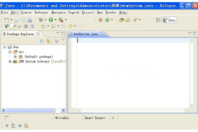Open the Project menu
Screen dimensions: 198x132
coord(88,12)
